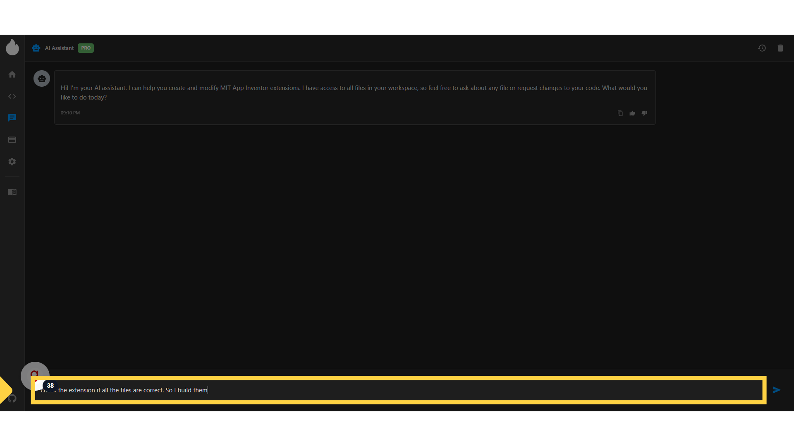Like the assistant message with thumbs up
The image size is (794, 446).
[x=632, y=113]
